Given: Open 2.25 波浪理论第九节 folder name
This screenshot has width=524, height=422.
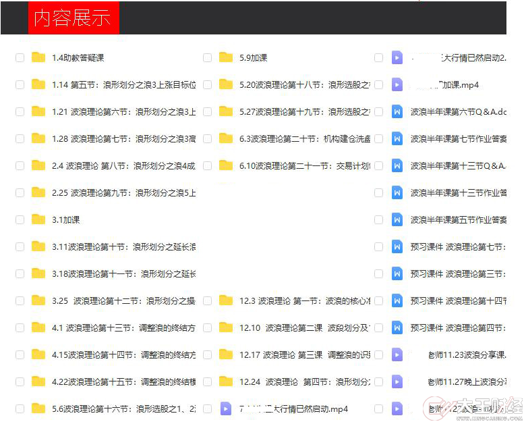Looking at the screenshot, I should pos(123,192).
